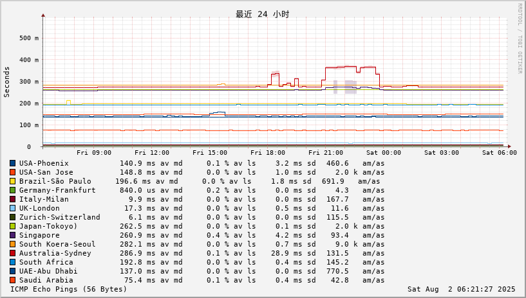This screenshot has width=526, height=298.
Task: Click the USA-Phoenix legend color swatch
Action: coord(12,163)
